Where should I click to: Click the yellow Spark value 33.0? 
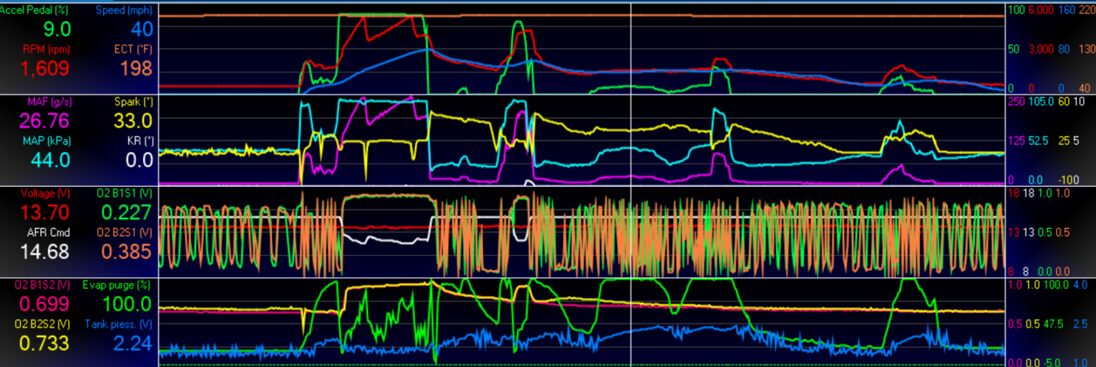click(x=133, y=121)
